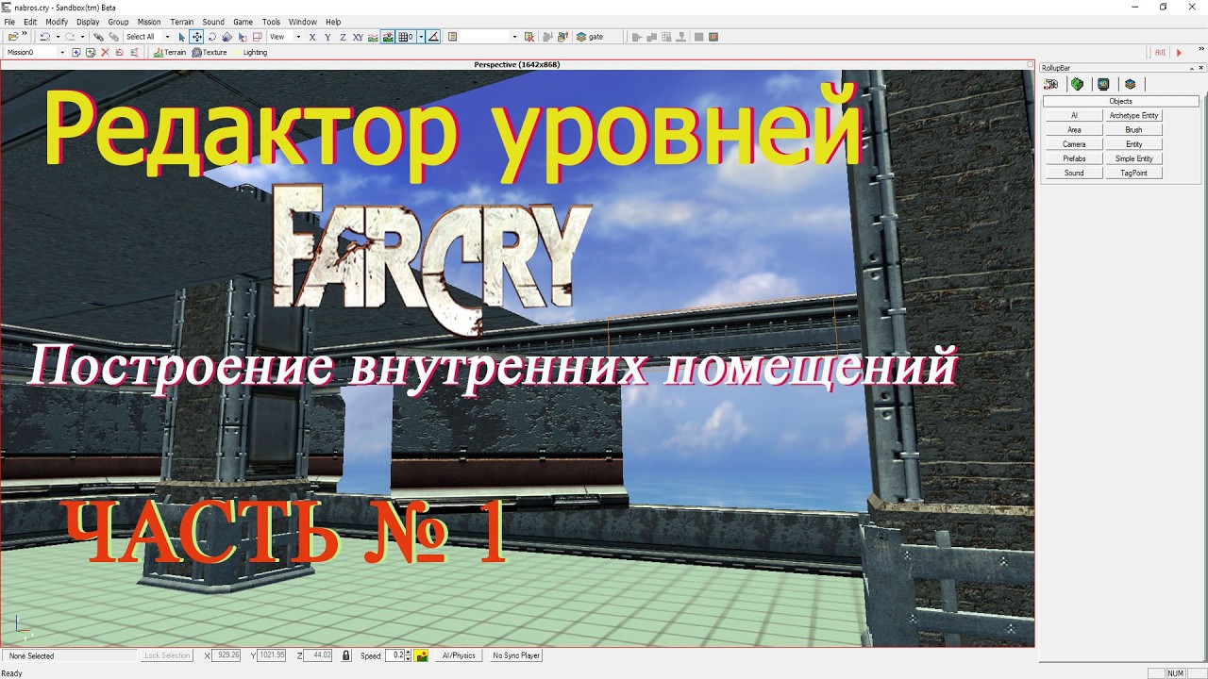Click the No Sync Player button
Screen dimensions: 1208x679
(516, 655)
